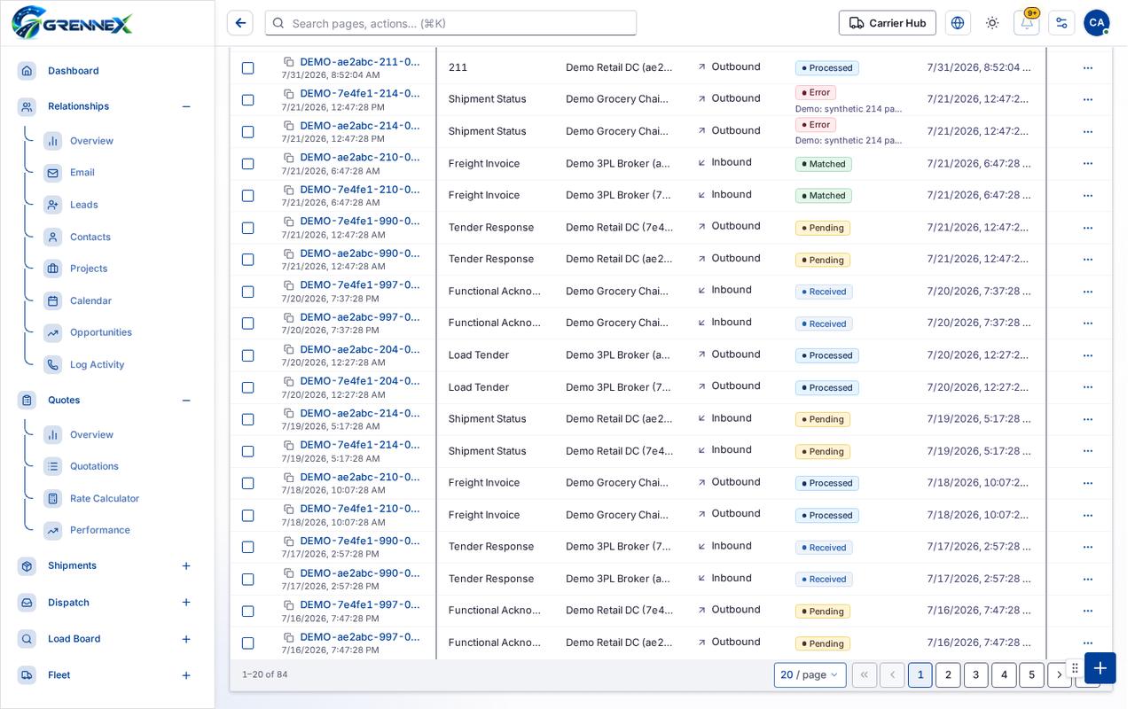Viewport: 1135px width, 709px height.
Task: Click the grip handle beside the plus button
Action: tap(1075, 668)
